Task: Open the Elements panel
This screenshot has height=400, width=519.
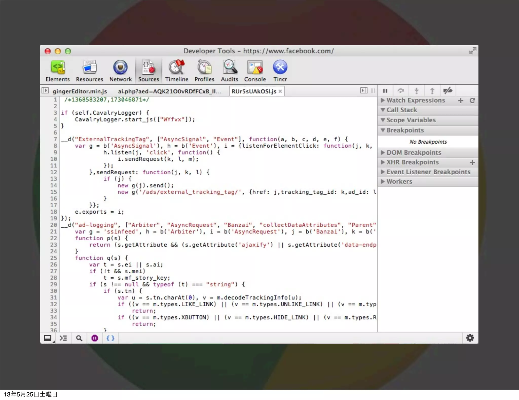Action: pos(58,71)
